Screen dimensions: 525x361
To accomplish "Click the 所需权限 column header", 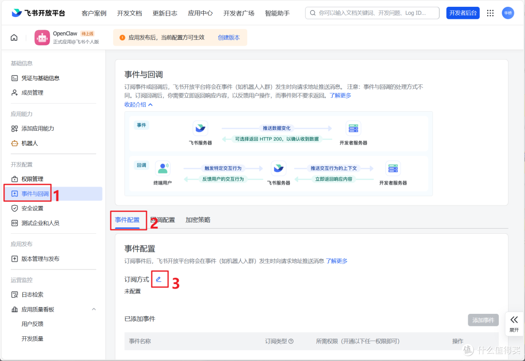I will [x=358, y=341].
